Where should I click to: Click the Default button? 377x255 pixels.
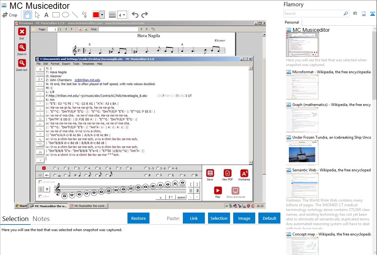(269, 218)
